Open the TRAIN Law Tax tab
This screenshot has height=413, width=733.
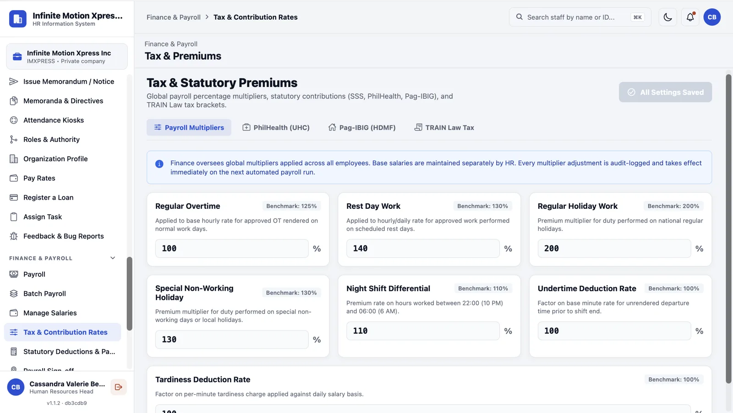click(x=444, y=127)
